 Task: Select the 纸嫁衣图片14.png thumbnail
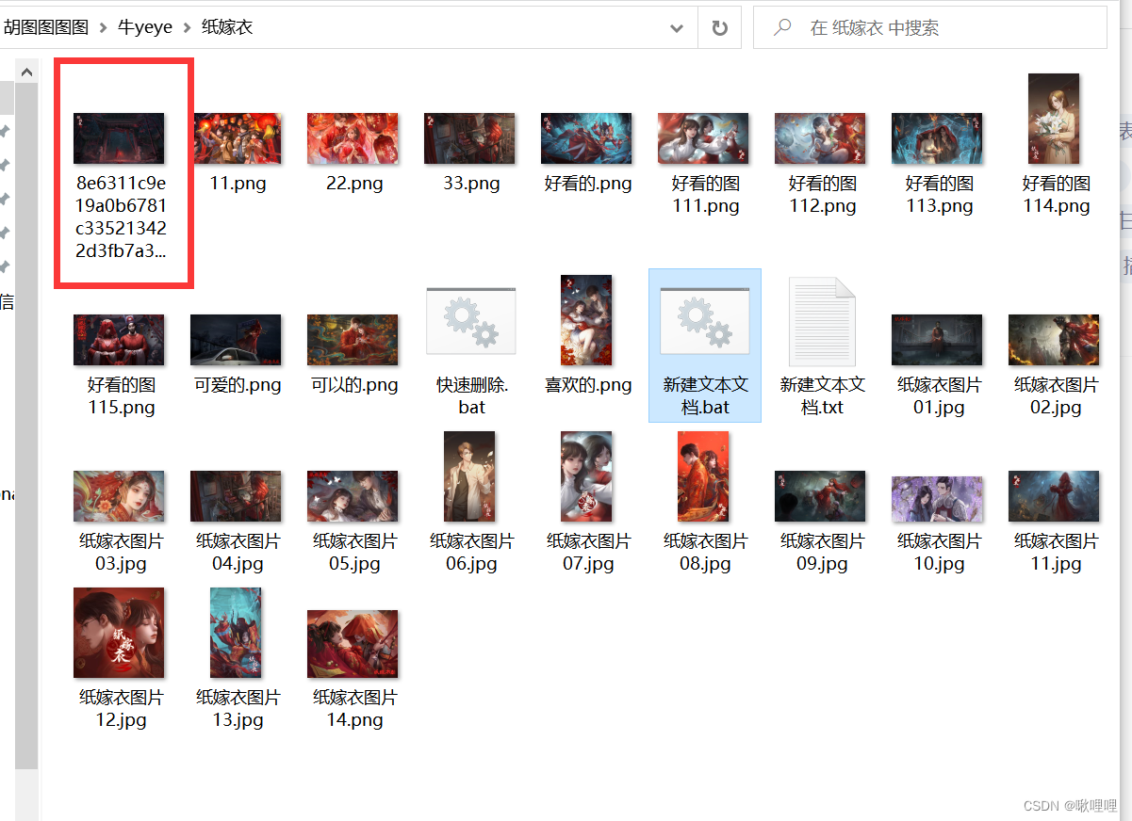coord(353,644)
